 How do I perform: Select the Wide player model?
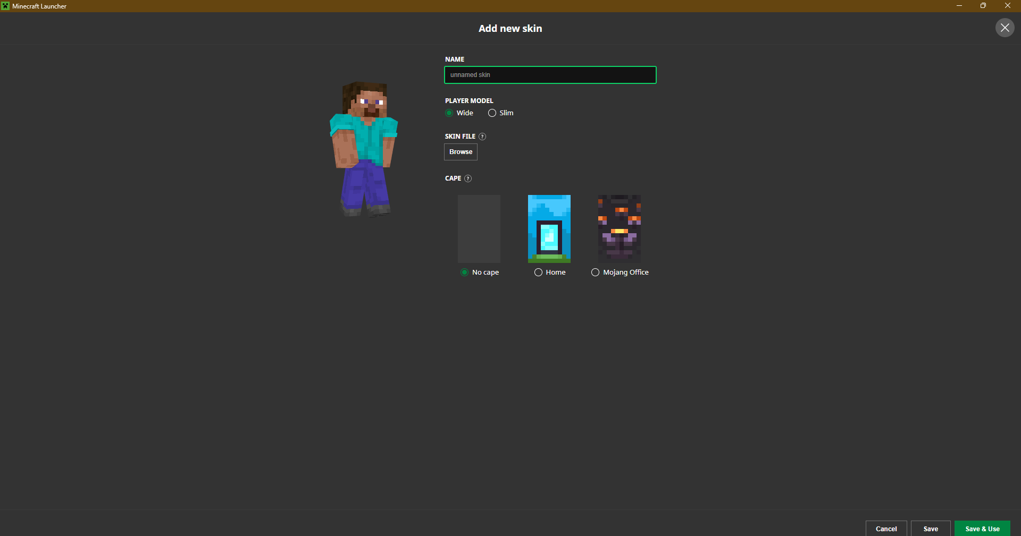pyautogui.click(x=449, y=113)
